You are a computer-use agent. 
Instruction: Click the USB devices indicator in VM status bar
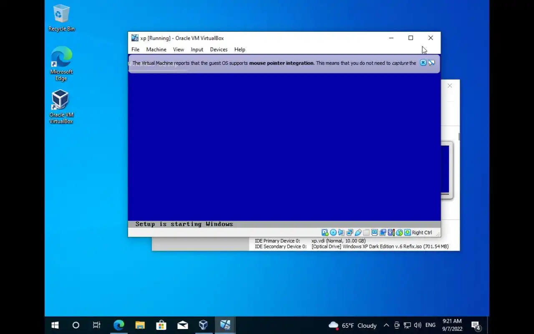pos(358,233)
